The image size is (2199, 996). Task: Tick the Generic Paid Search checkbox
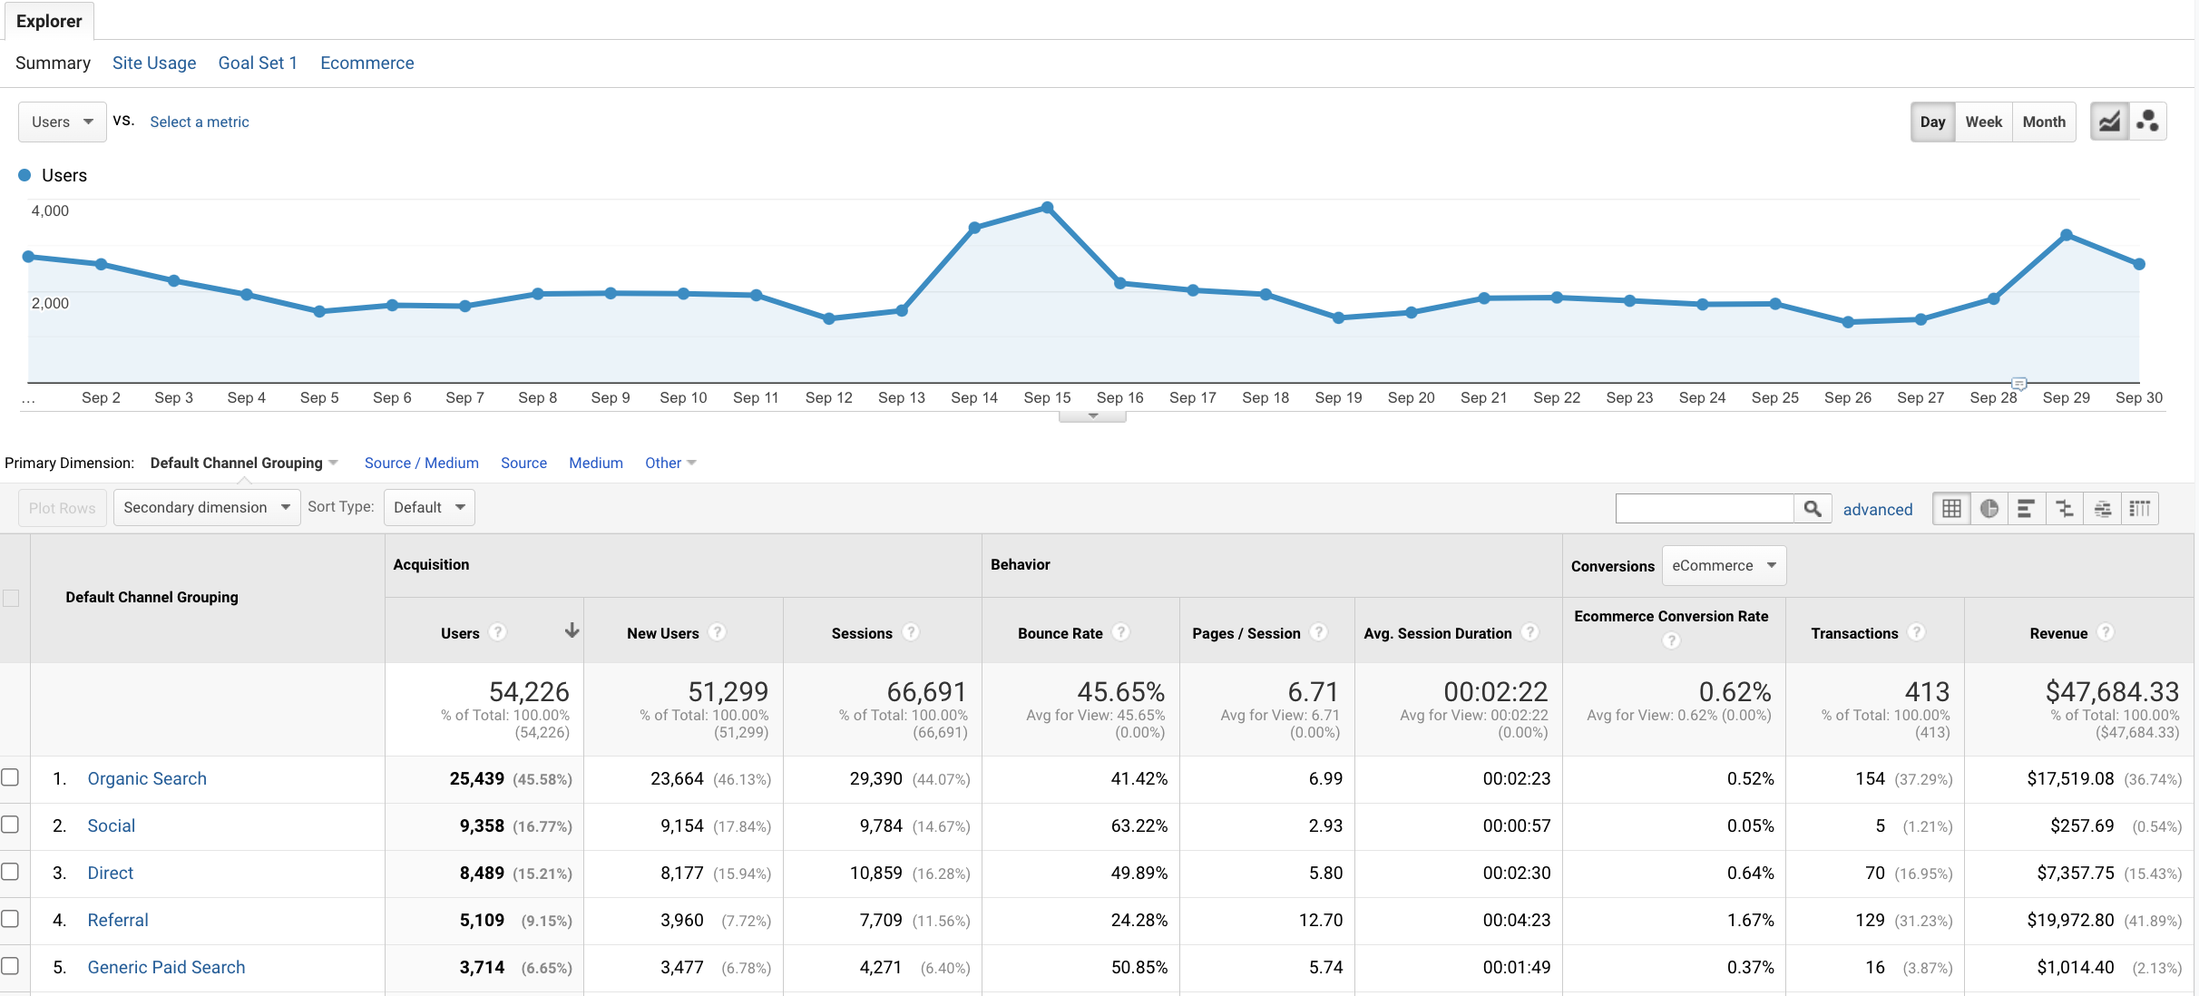[x=10, y=966]
